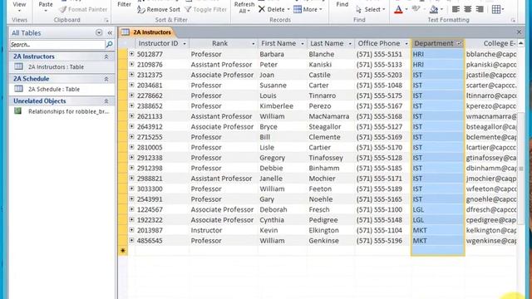Screen dimensions: 532x299
Task: Click the search magnifier icon
Action: point(109,44)
